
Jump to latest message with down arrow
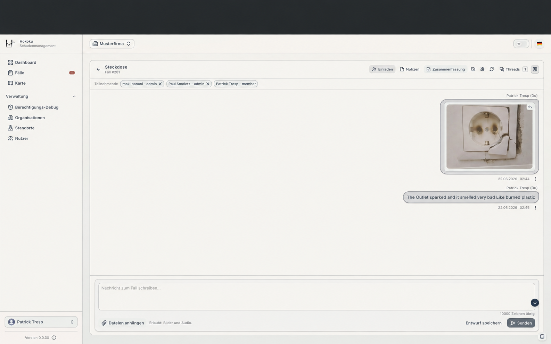(535, 303)
